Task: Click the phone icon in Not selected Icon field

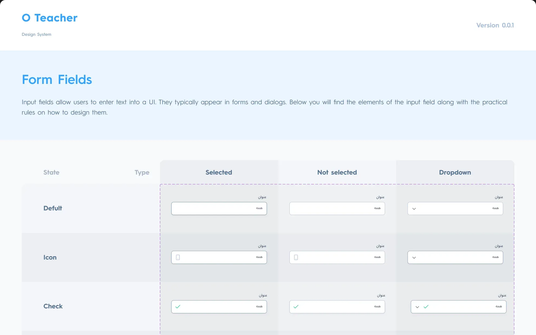Action: click(x=296, y=257)
